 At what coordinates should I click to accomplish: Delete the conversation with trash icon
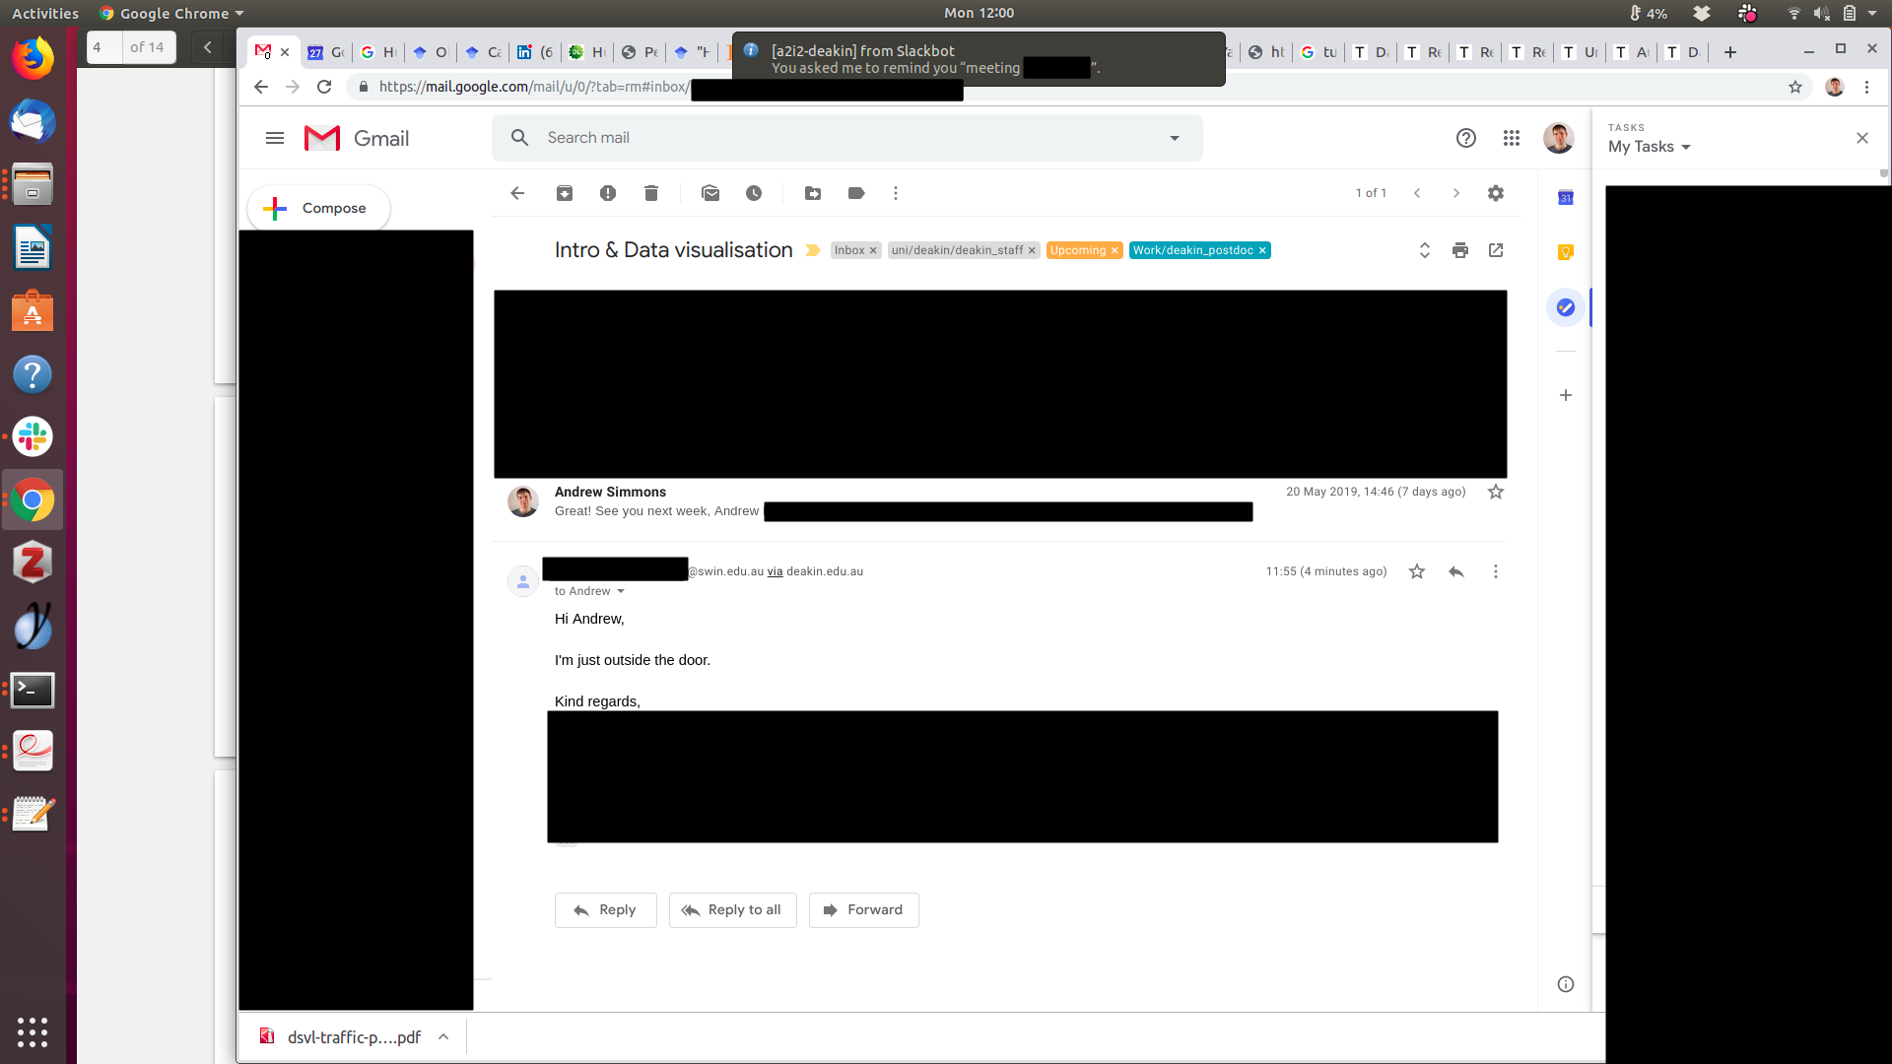coord(651,193)
